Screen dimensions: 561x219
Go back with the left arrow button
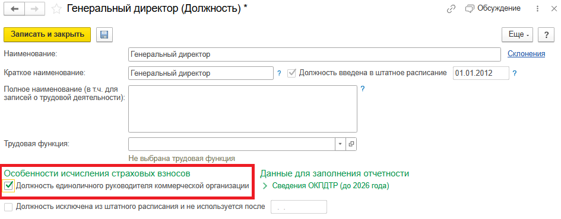point(15,9)
